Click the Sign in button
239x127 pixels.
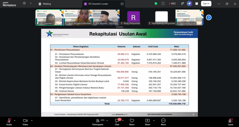[x=206, y=3]
